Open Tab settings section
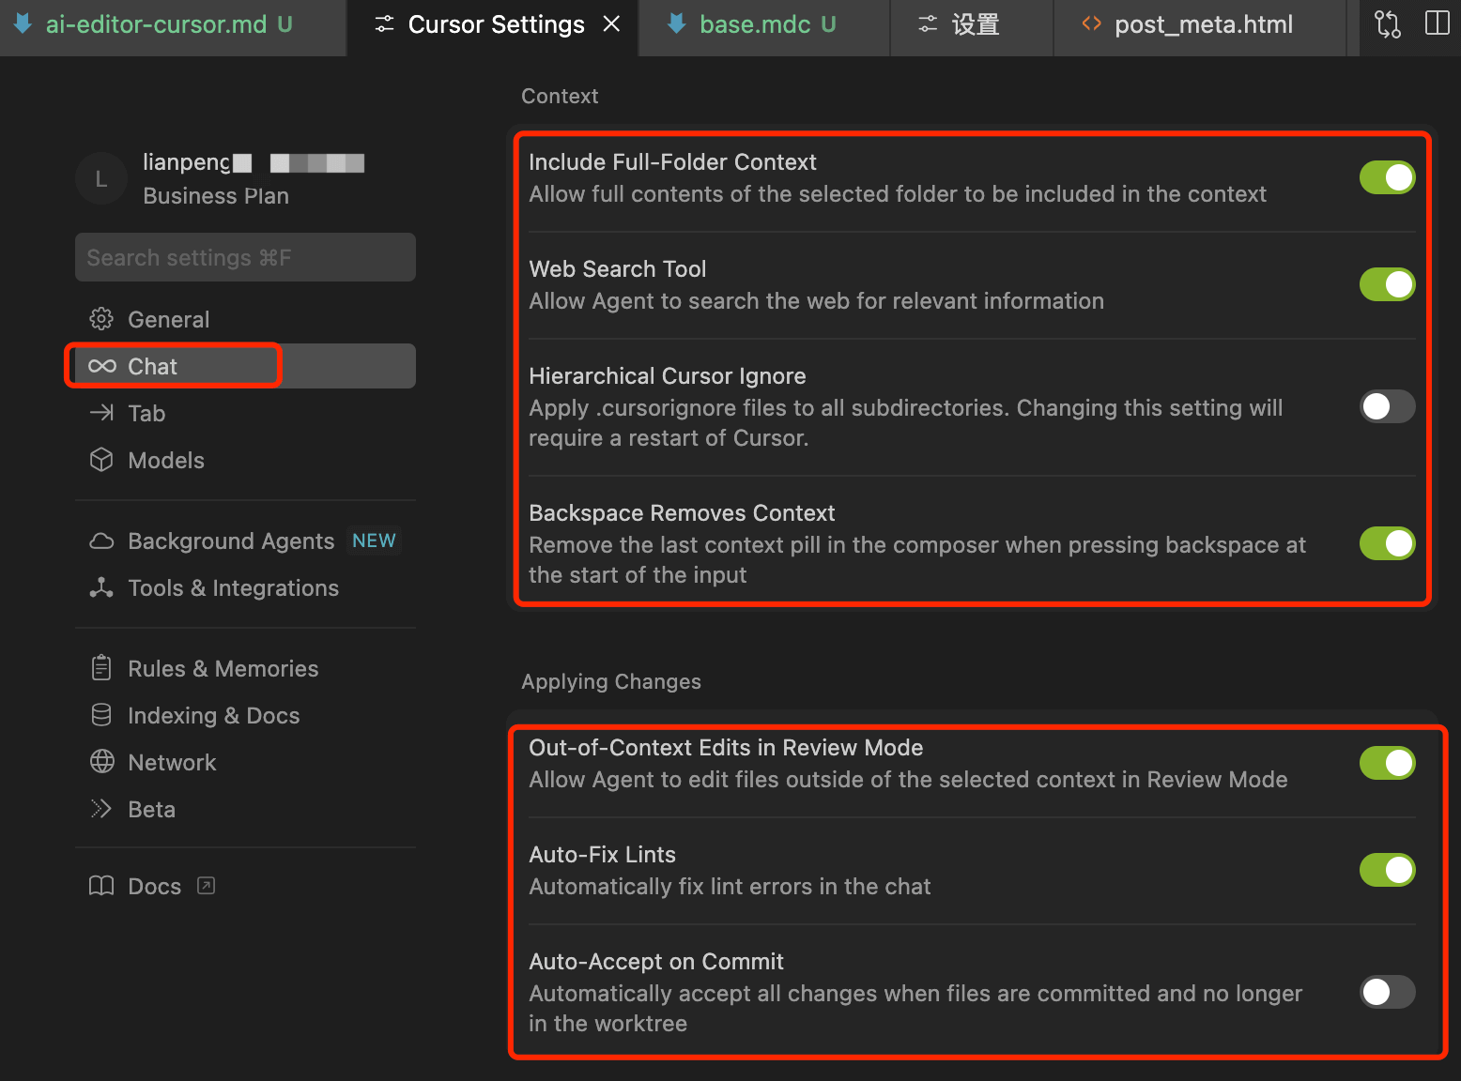1461x1081 pixels. pyautogui.click(x=245, y=413)
